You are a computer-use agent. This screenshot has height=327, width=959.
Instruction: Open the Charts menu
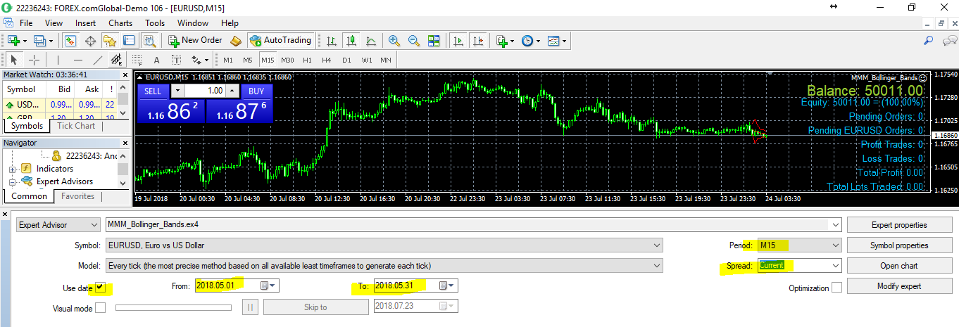[120, 23]
